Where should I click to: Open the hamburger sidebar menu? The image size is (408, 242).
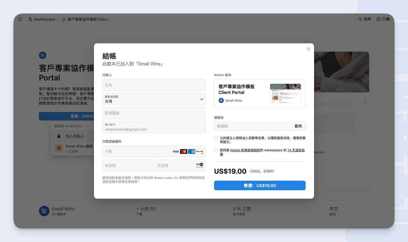click(x=20, y=19)
